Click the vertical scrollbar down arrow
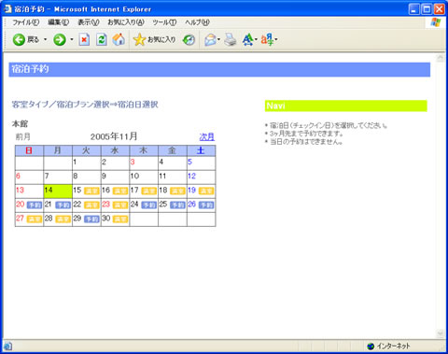Viewport: 448px width, 354px height. point(441,333)
